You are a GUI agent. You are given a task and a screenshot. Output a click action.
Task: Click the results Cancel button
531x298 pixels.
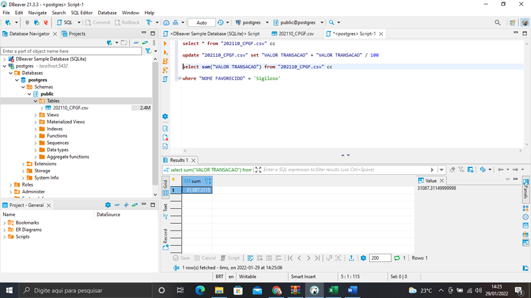click(205, 258)
